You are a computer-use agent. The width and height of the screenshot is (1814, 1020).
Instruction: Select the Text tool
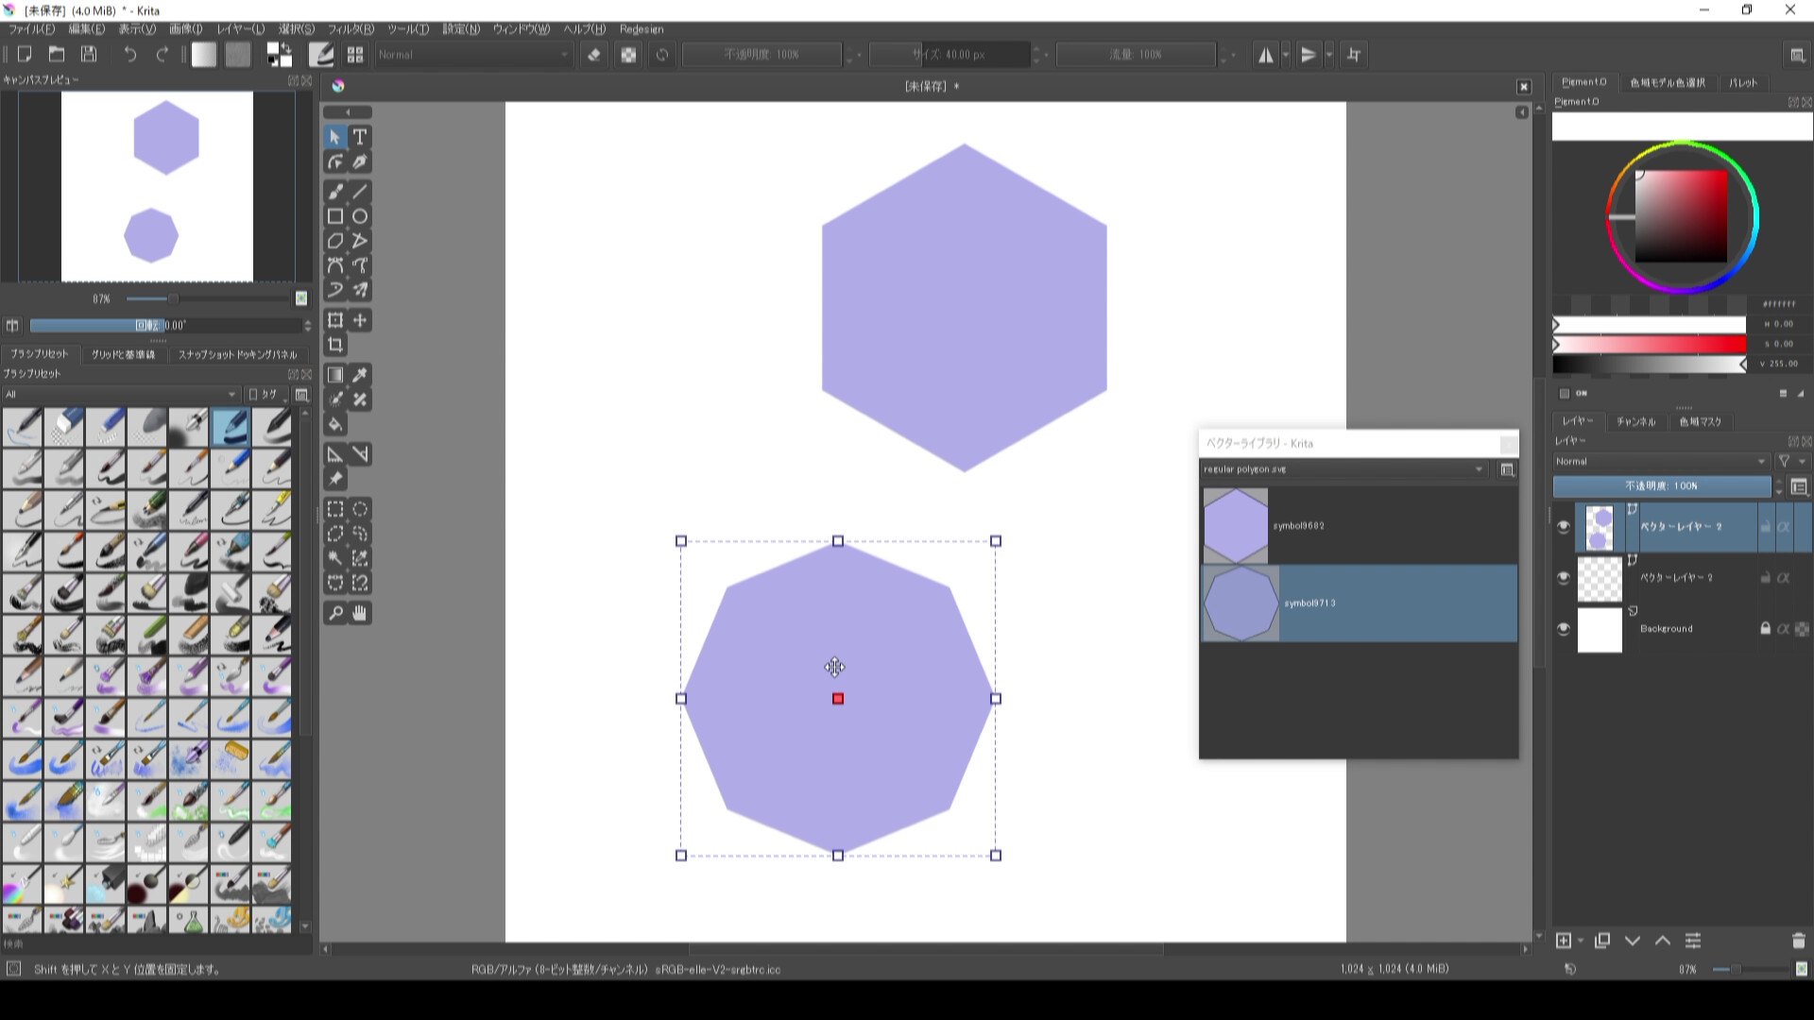(x=360, y=138)
